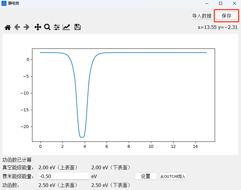Focus the 费米能级能量 input field
This screenshot has height=190, width=241.
64,176
